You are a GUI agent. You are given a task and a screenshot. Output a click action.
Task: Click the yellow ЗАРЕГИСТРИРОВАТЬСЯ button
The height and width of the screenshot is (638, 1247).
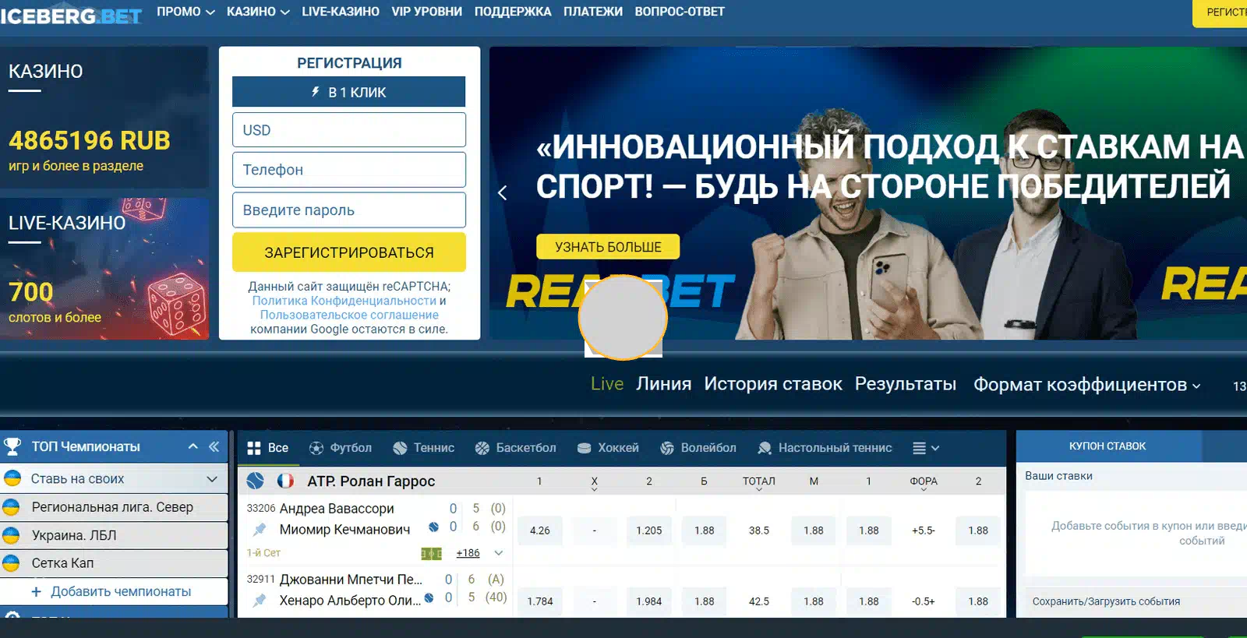pos(349,252)
